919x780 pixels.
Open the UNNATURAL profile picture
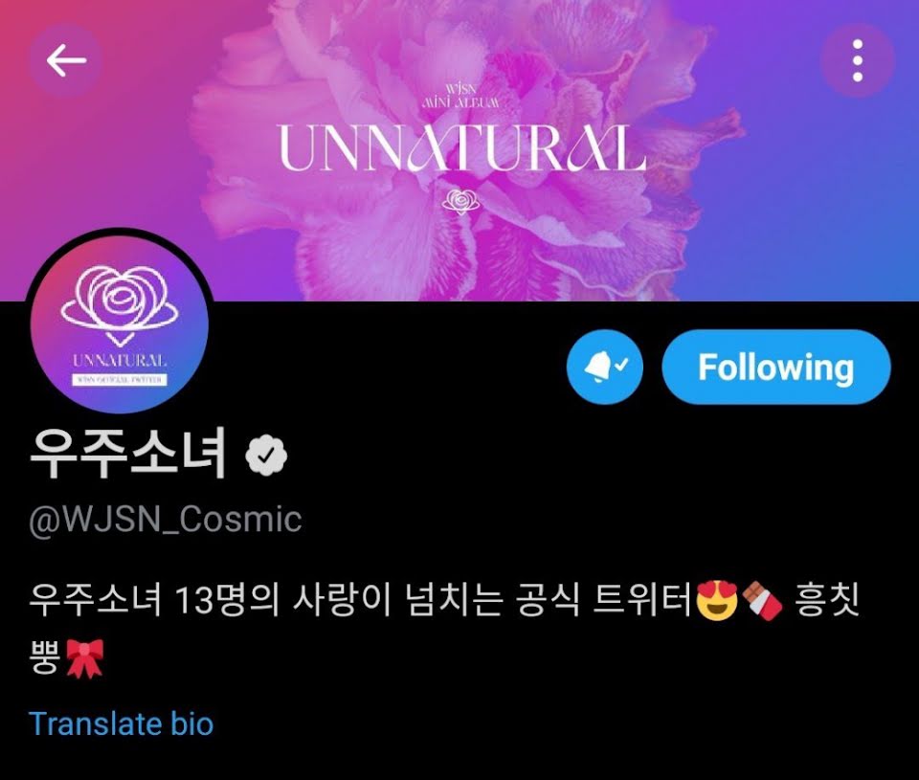tap(120, 324)
